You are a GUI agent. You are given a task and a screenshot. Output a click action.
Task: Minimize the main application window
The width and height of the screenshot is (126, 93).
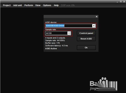pos(117,2)
